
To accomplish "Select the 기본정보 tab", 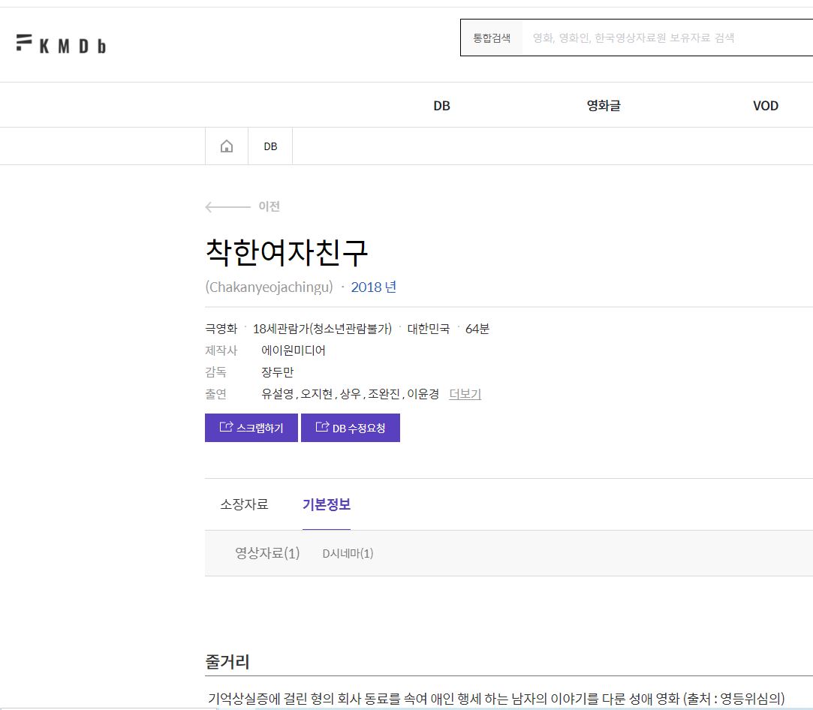I will [x=327, y=504].
